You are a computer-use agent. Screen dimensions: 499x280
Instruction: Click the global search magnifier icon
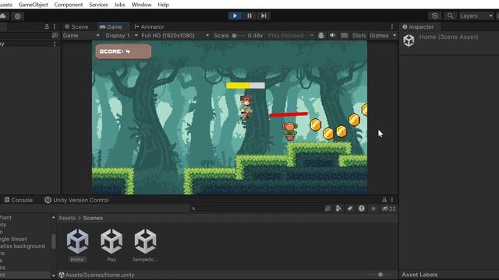point(450,16)
